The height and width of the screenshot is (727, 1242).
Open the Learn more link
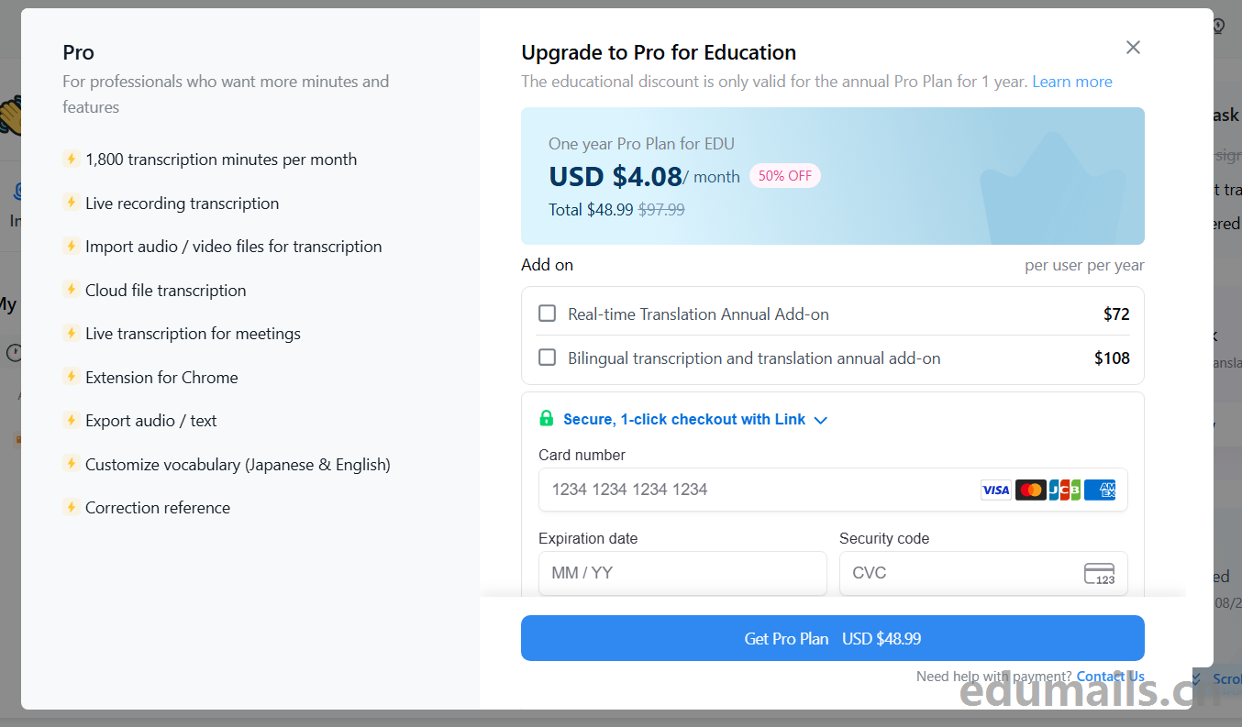pos(1072,82)
